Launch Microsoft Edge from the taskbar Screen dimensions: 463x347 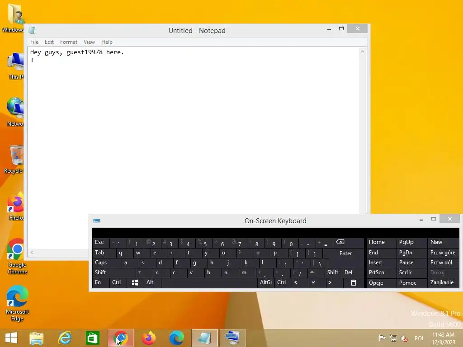click(x=177, y=338)
